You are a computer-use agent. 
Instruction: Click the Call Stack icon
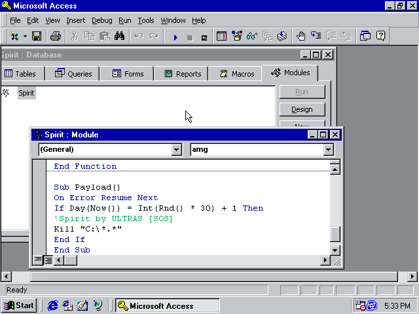click(267, 36)
